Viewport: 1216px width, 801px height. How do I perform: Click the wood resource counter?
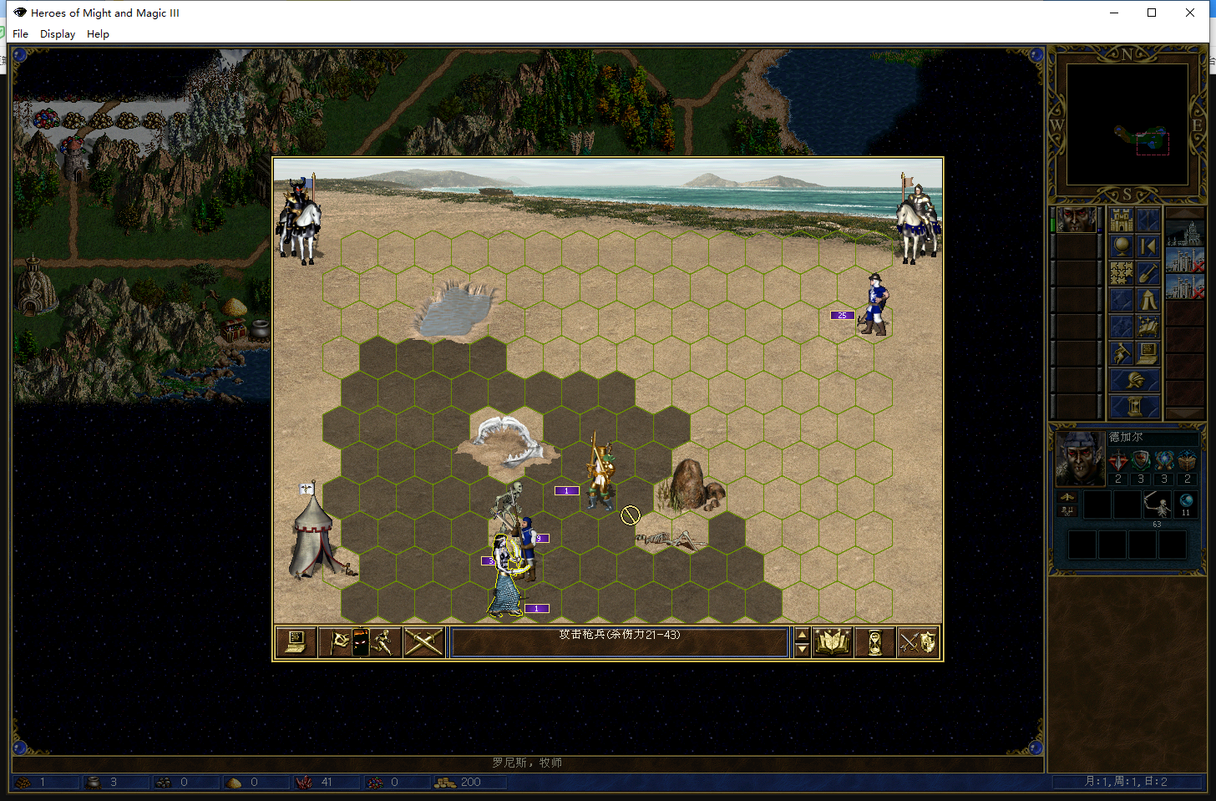click(x=46, y=783)
